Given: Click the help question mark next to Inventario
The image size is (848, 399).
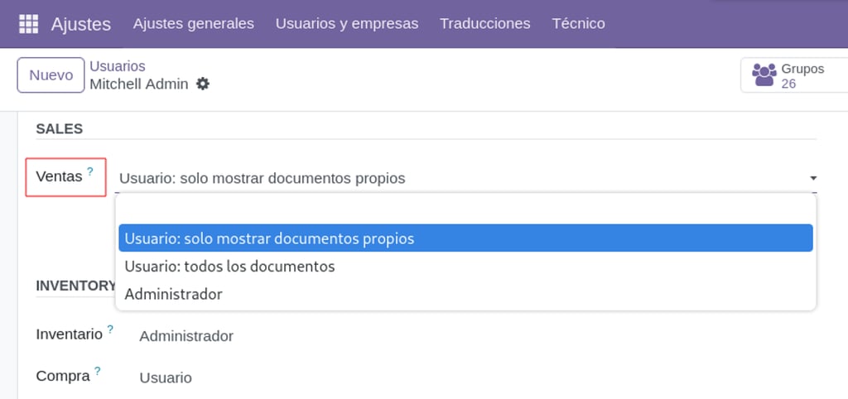Looking at the screenshot, I should 110,329.
